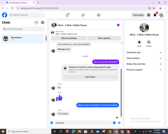Open the emoji picker in message box

coord(114,123)
